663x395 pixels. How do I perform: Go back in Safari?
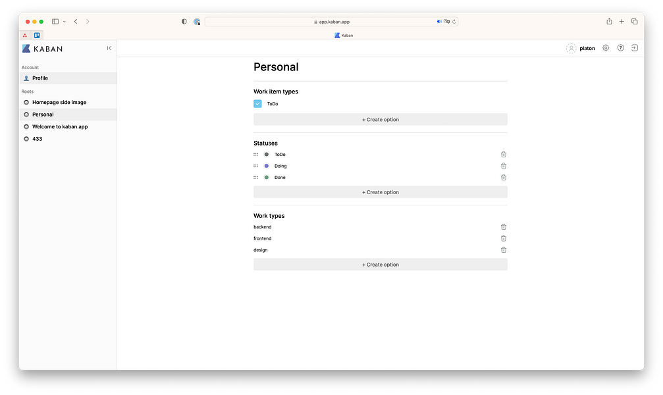pos(76,22)
